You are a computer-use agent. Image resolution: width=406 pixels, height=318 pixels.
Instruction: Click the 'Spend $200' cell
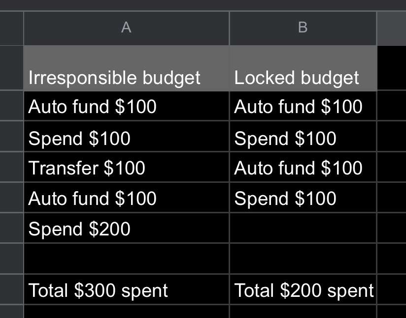(x=126, y=228)
